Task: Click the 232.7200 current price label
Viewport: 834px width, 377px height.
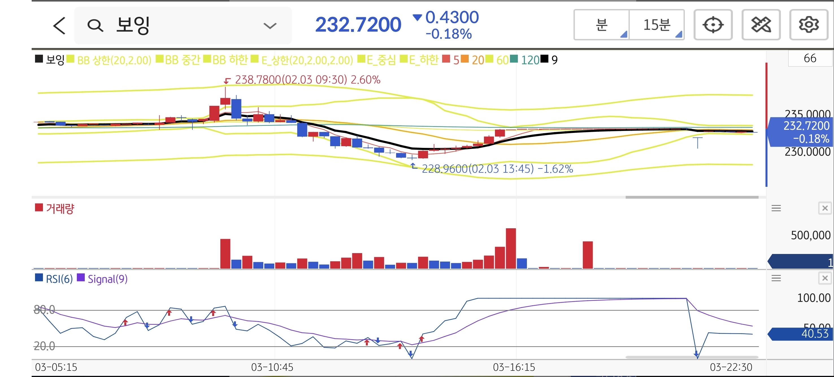Action: pyautogui.click(x=358, y=25)
